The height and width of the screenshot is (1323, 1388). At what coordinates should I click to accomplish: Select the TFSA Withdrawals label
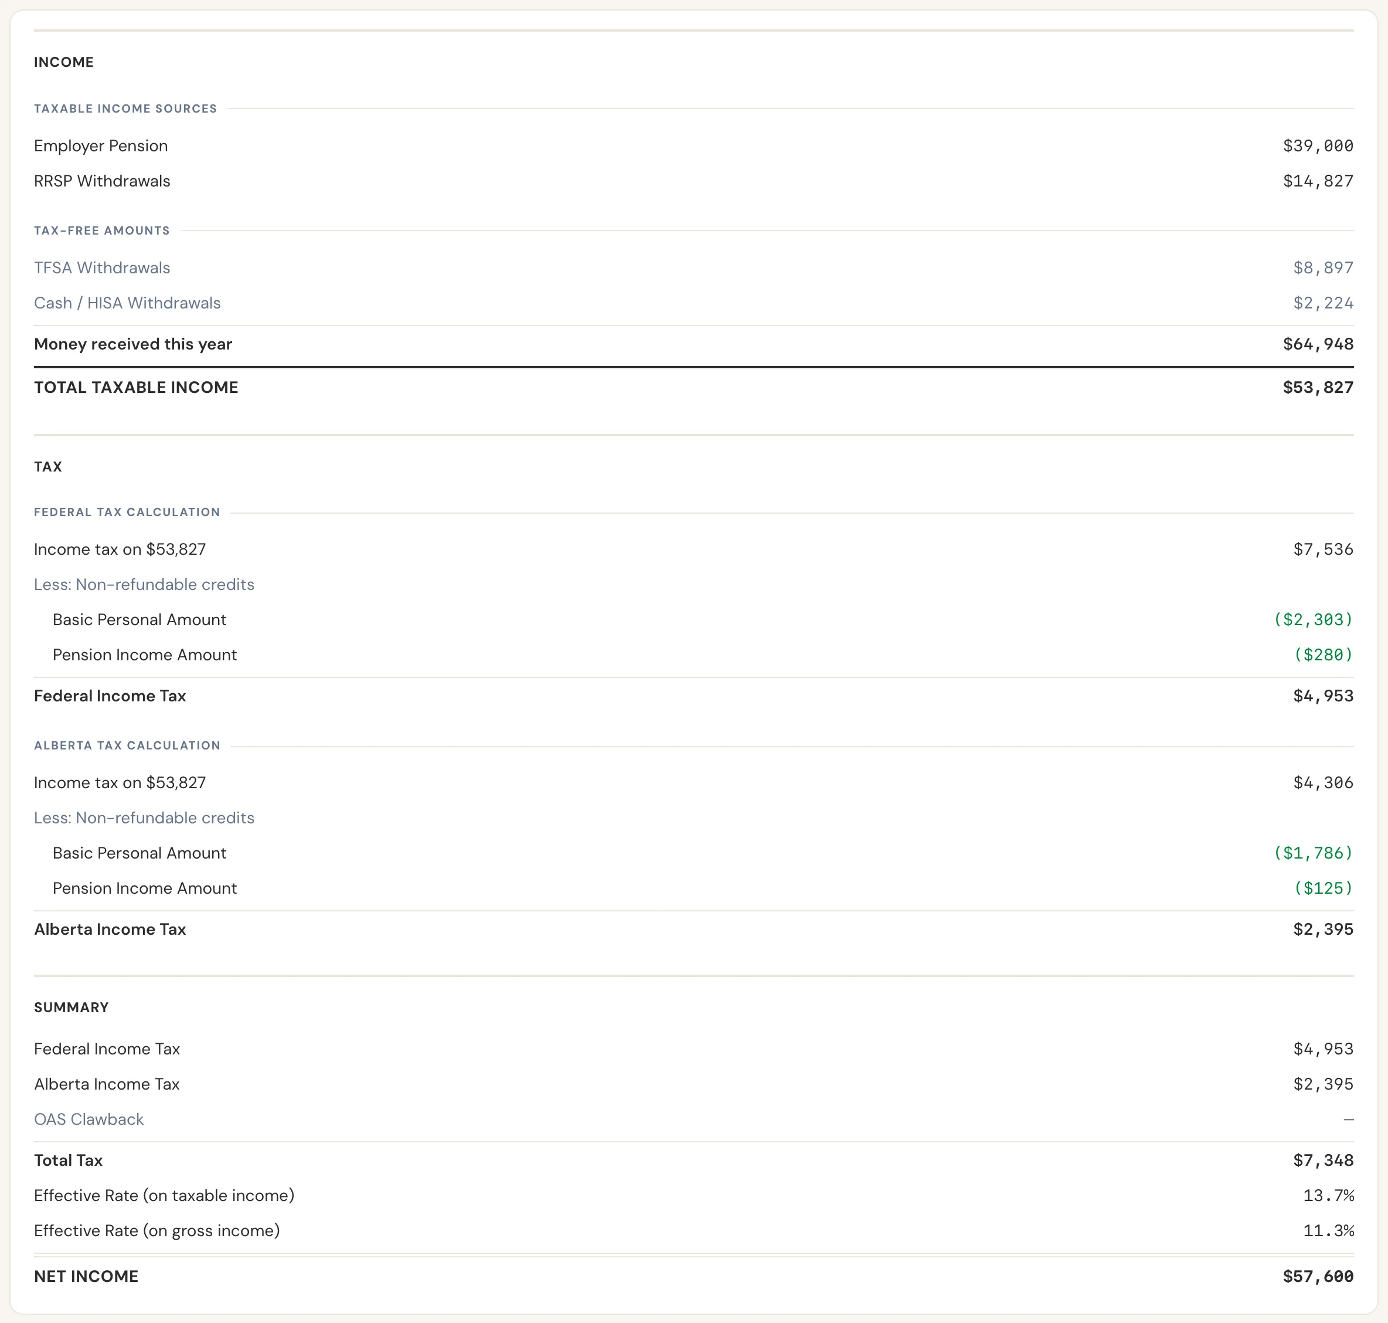(102, 268)
